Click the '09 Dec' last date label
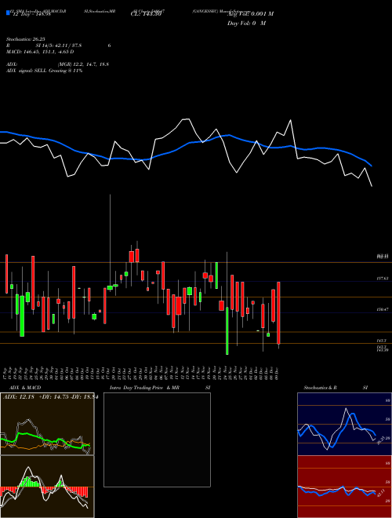This screenshot has width=392, height=518. click(x=278, y=374)
